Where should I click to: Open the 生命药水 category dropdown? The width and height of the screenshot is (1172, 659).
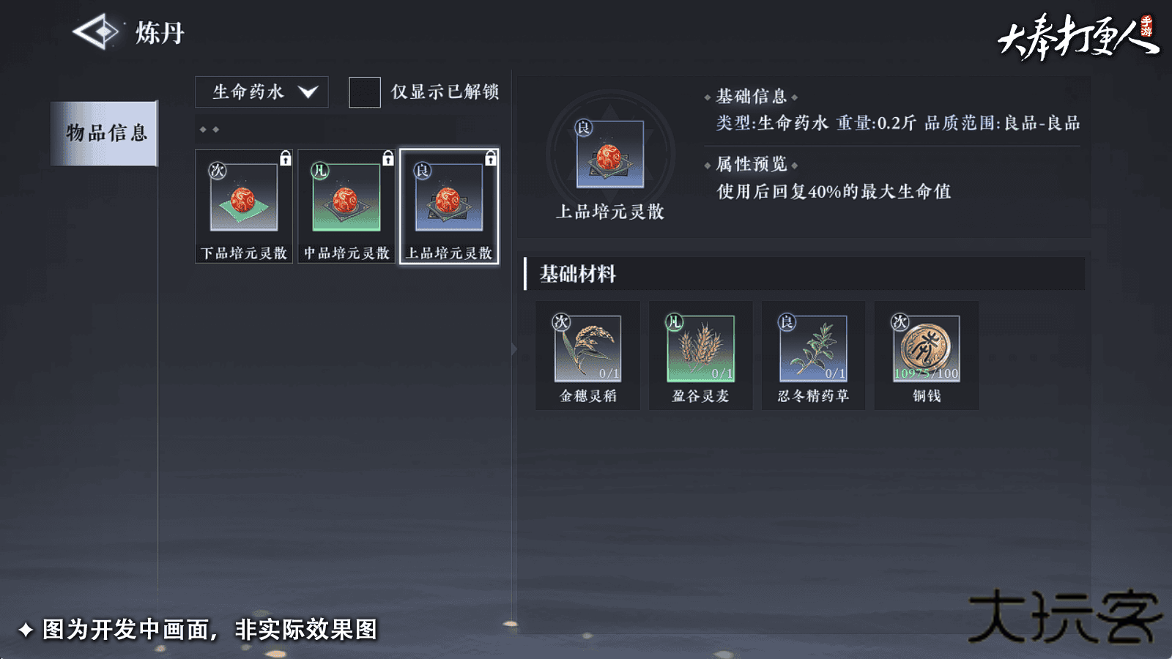click(x=262, y=92)
